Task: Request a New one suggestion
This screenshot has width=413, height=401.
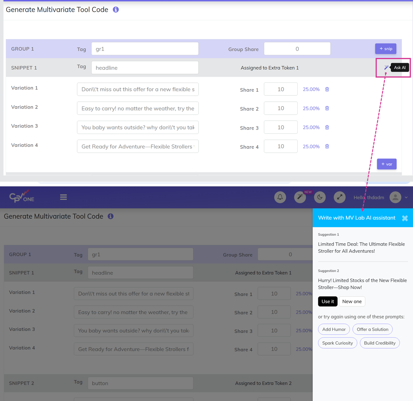Action: tap(352, 301)
